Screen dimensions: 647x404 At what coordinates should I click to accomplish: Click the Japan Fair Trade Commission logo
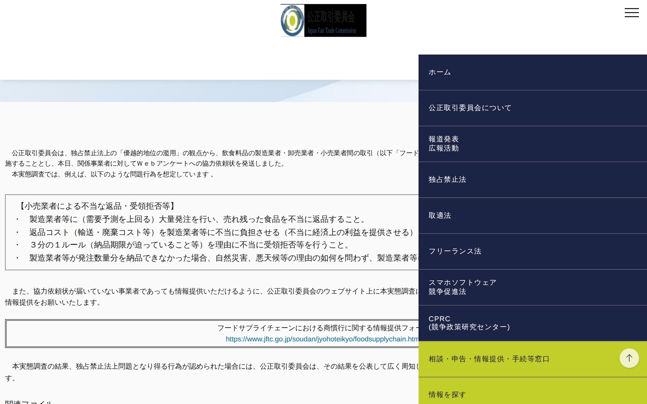(x=323, y=21)
